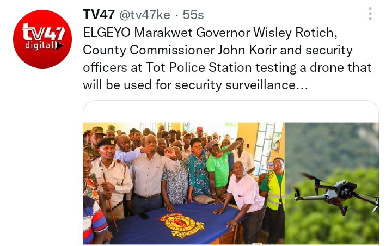The height and width of the screenshot is (246, 392).
Task: Click the white tv47 lettering in logo
Action: coord(44,32)
